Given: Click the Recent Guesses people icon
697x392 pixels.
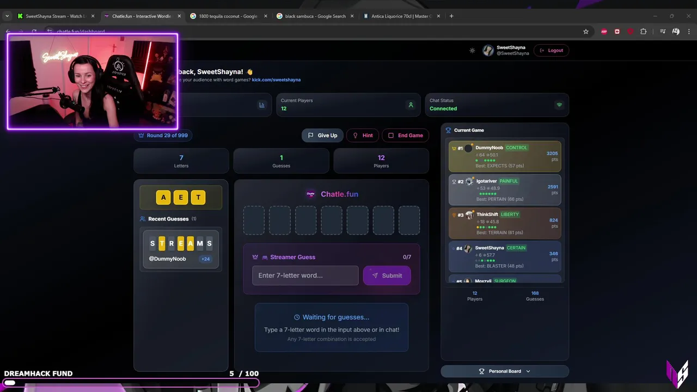Looking at the screenshot, I should pos(143,219).
